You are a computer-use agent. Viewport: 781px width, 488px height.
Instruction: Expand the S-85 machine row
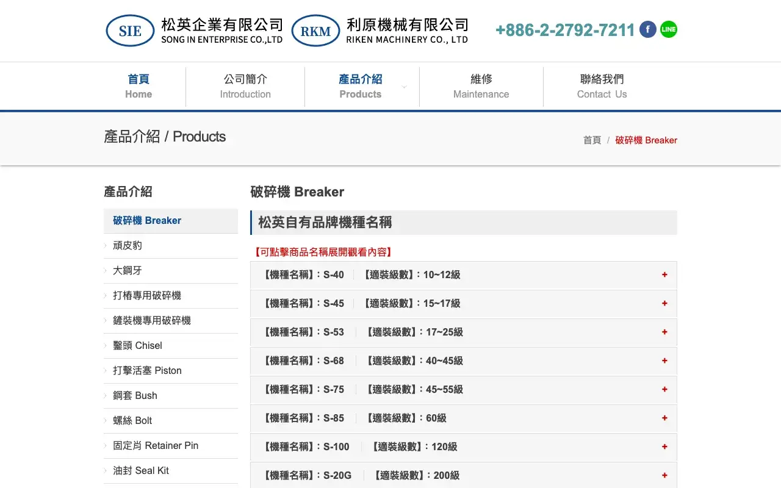click(x=464, y=418)
